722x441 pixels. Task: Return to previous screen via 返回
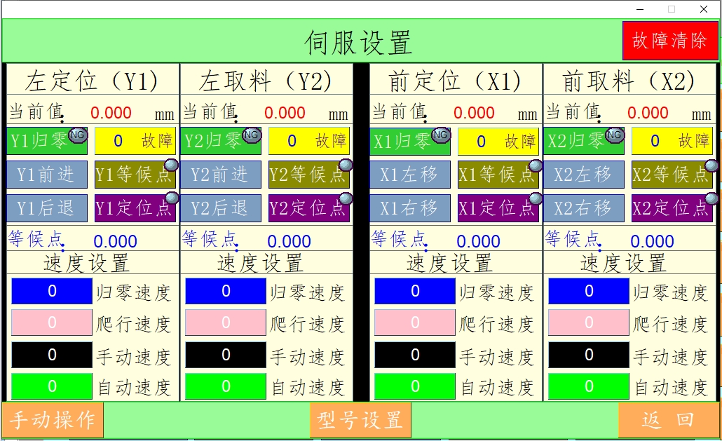(x=668, y=420)
